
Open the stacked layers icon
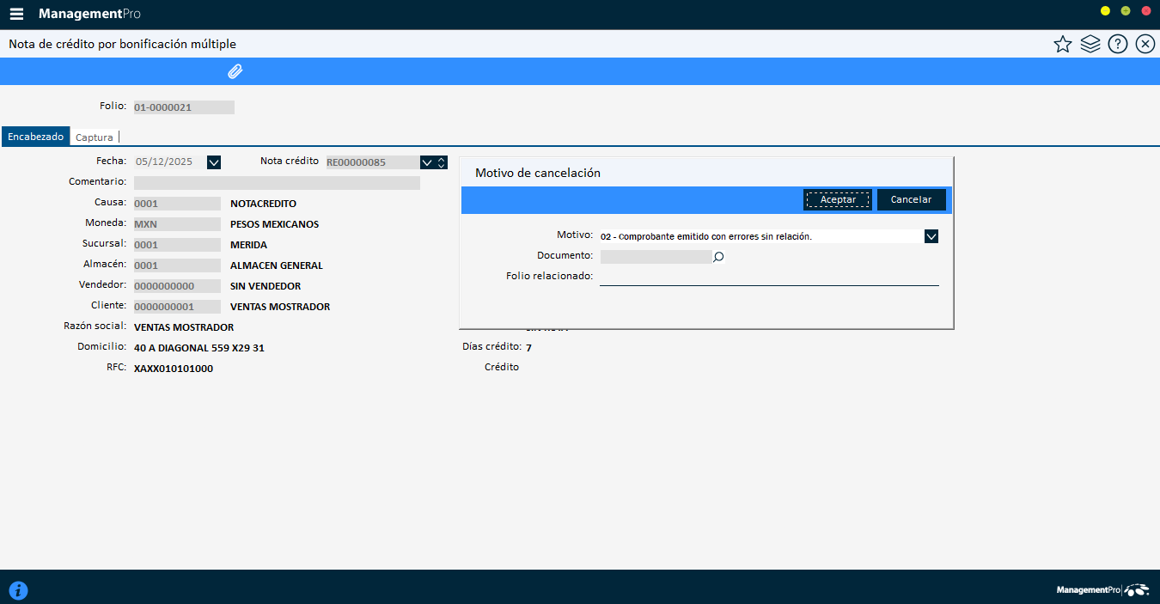tap(1090, 45)
